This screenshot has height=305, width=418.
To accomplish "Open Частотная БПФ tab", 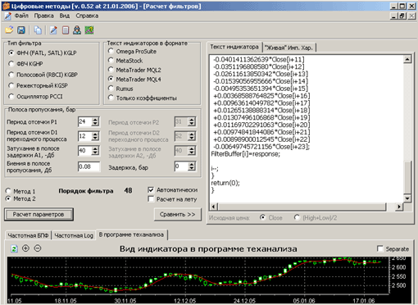I will pos(28,235).
